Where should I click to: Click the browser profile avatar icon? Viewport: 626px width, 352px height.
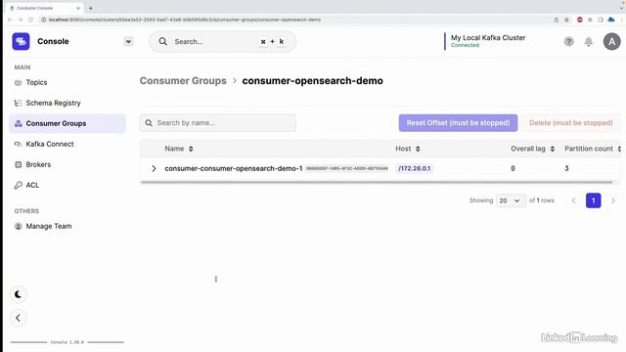[x=611, y=20]
